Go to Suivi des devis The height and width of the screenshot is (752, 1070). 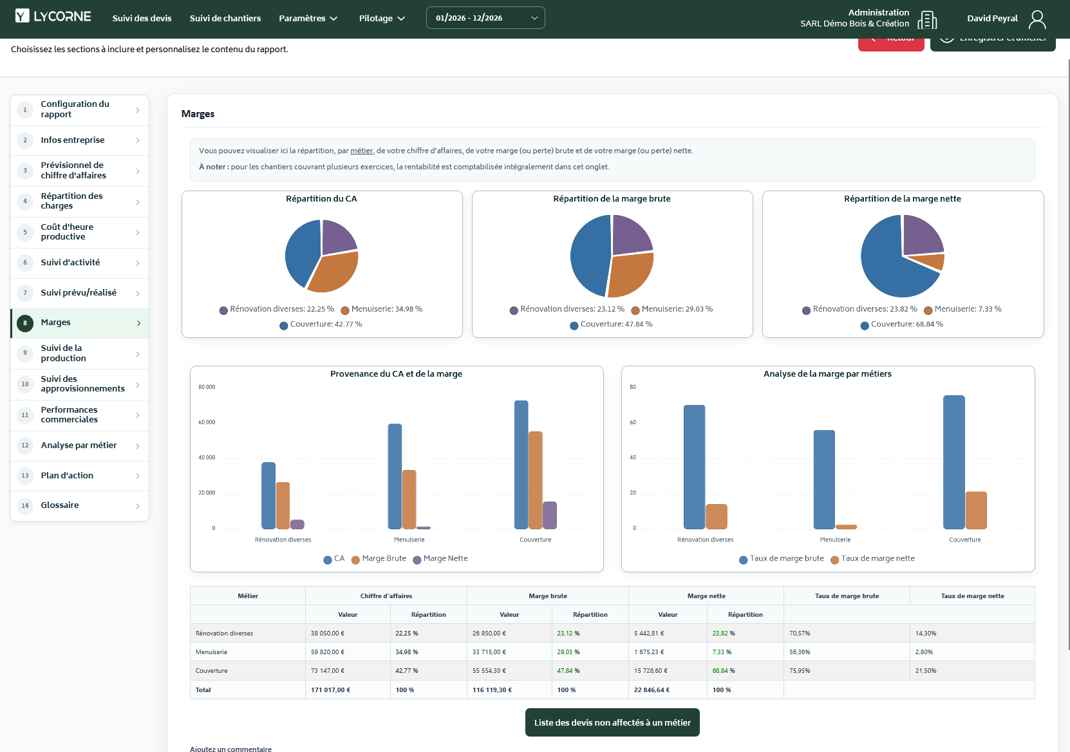[142, 18]
